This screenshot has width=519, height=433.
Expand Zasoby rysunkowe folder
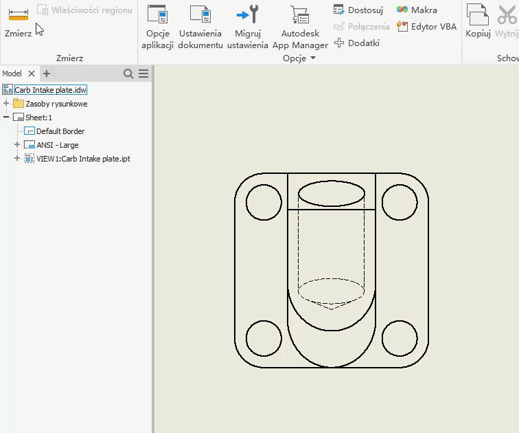[x=7, y=104]
